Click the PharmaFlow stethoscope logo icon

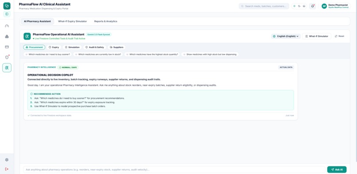tap(7, 6)
